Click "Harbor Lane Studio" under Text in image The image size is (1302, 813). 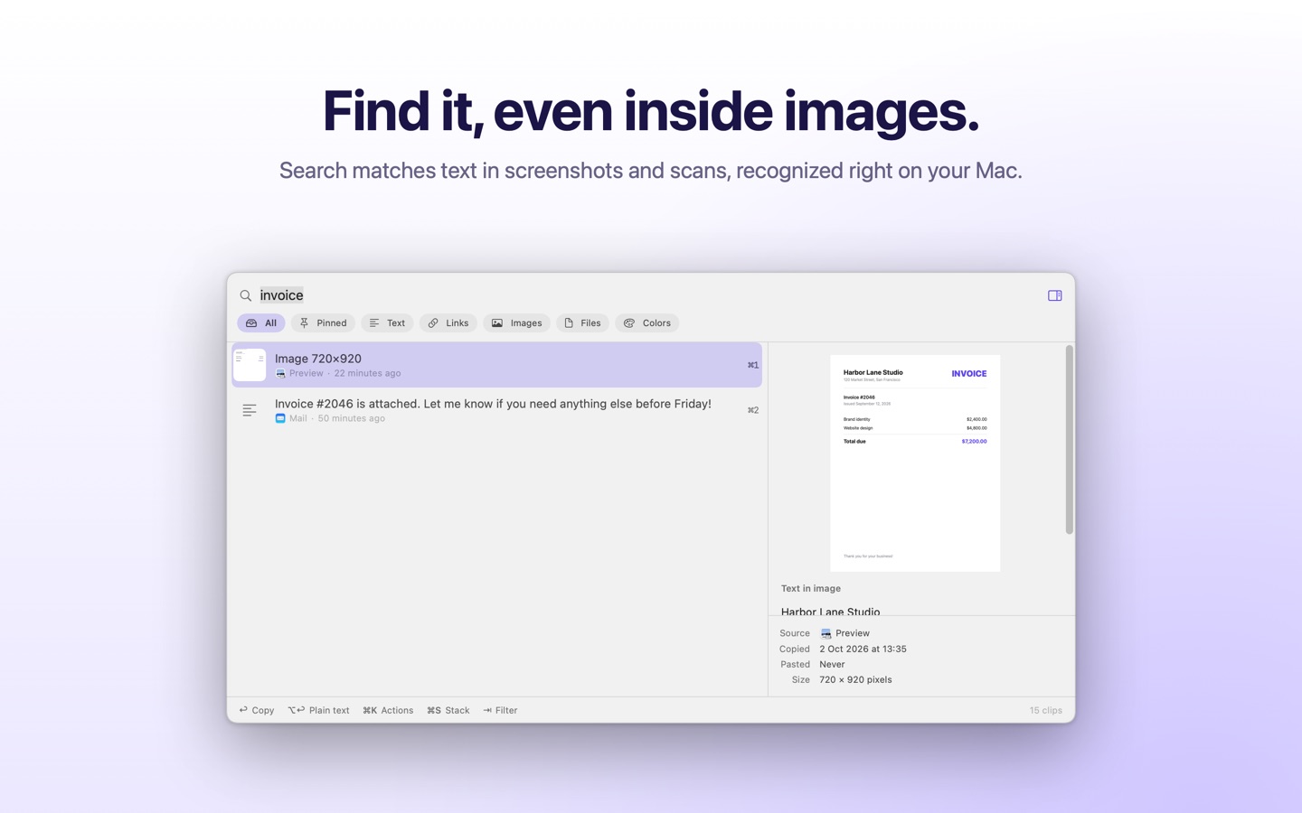point(830,611)
